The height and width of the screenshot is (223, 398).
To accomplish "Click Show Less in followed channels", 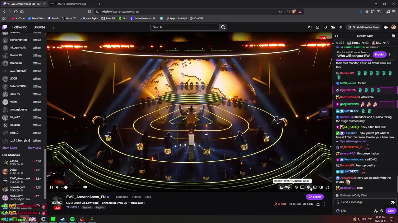I will [34, 148].
